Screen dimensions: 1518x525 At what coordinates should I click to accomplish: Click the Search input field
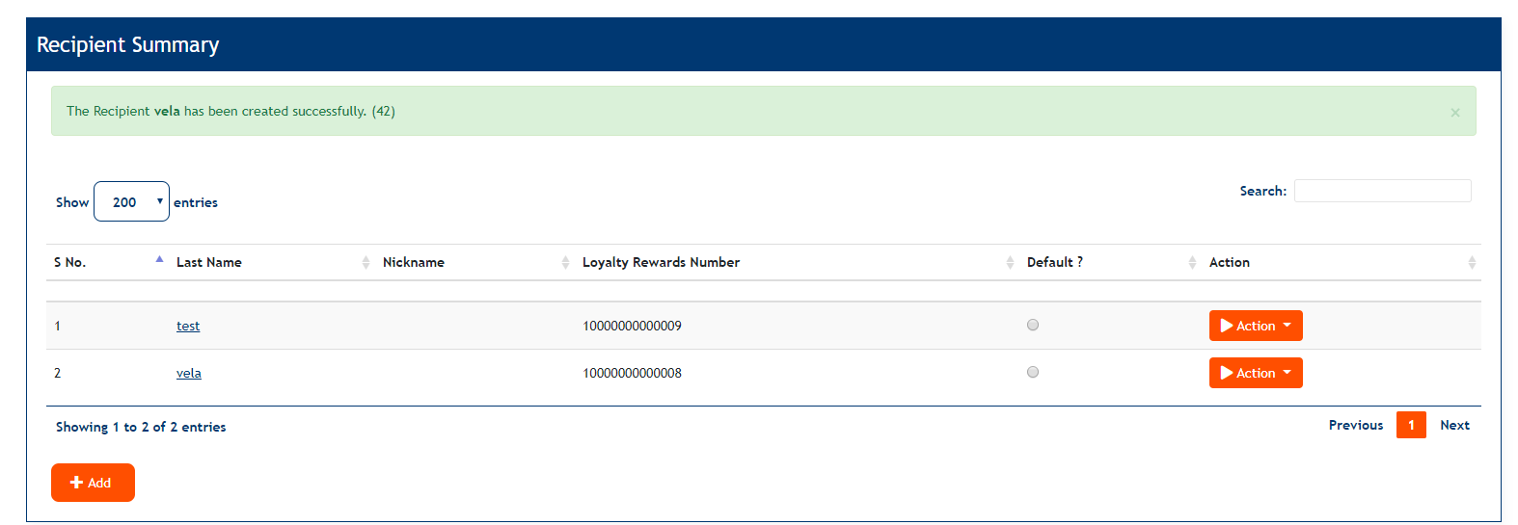click(x=1382, y=191)
